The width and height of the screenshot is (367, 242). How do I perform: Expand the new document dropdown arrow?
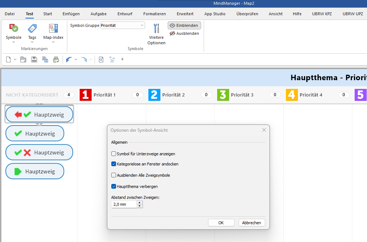tap(15, 60)
